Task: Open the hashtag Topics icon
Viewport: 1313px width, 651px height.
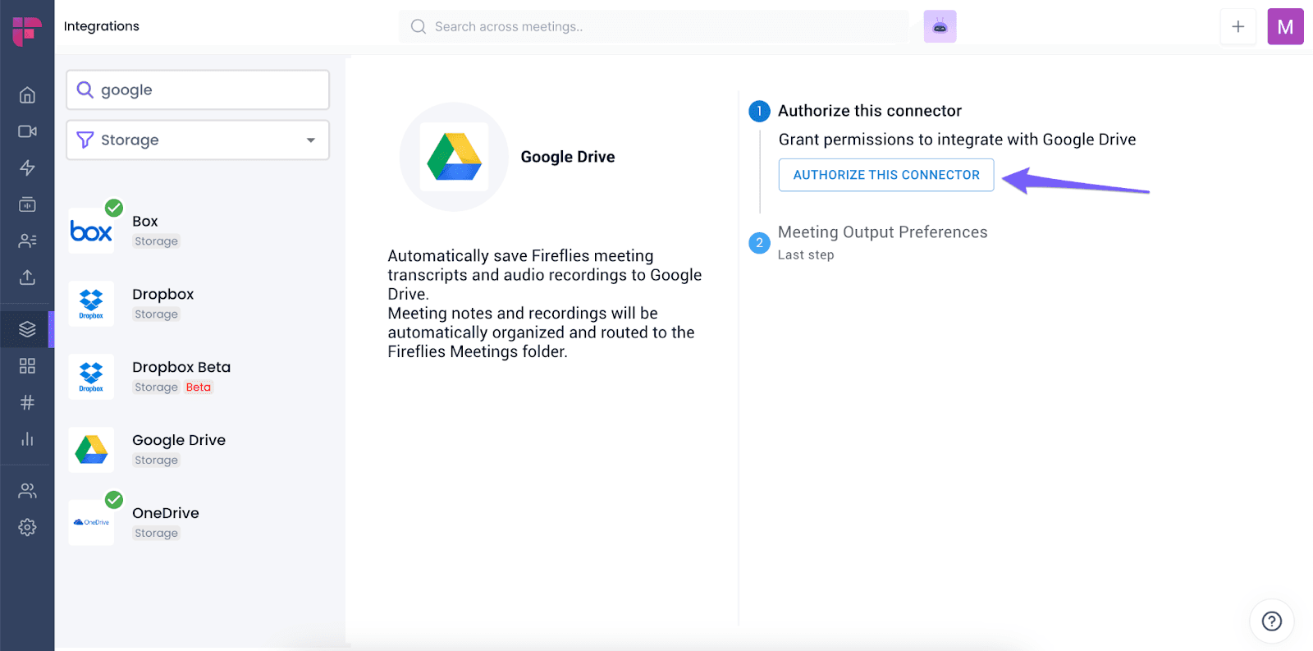Action: tap(27, 402)
